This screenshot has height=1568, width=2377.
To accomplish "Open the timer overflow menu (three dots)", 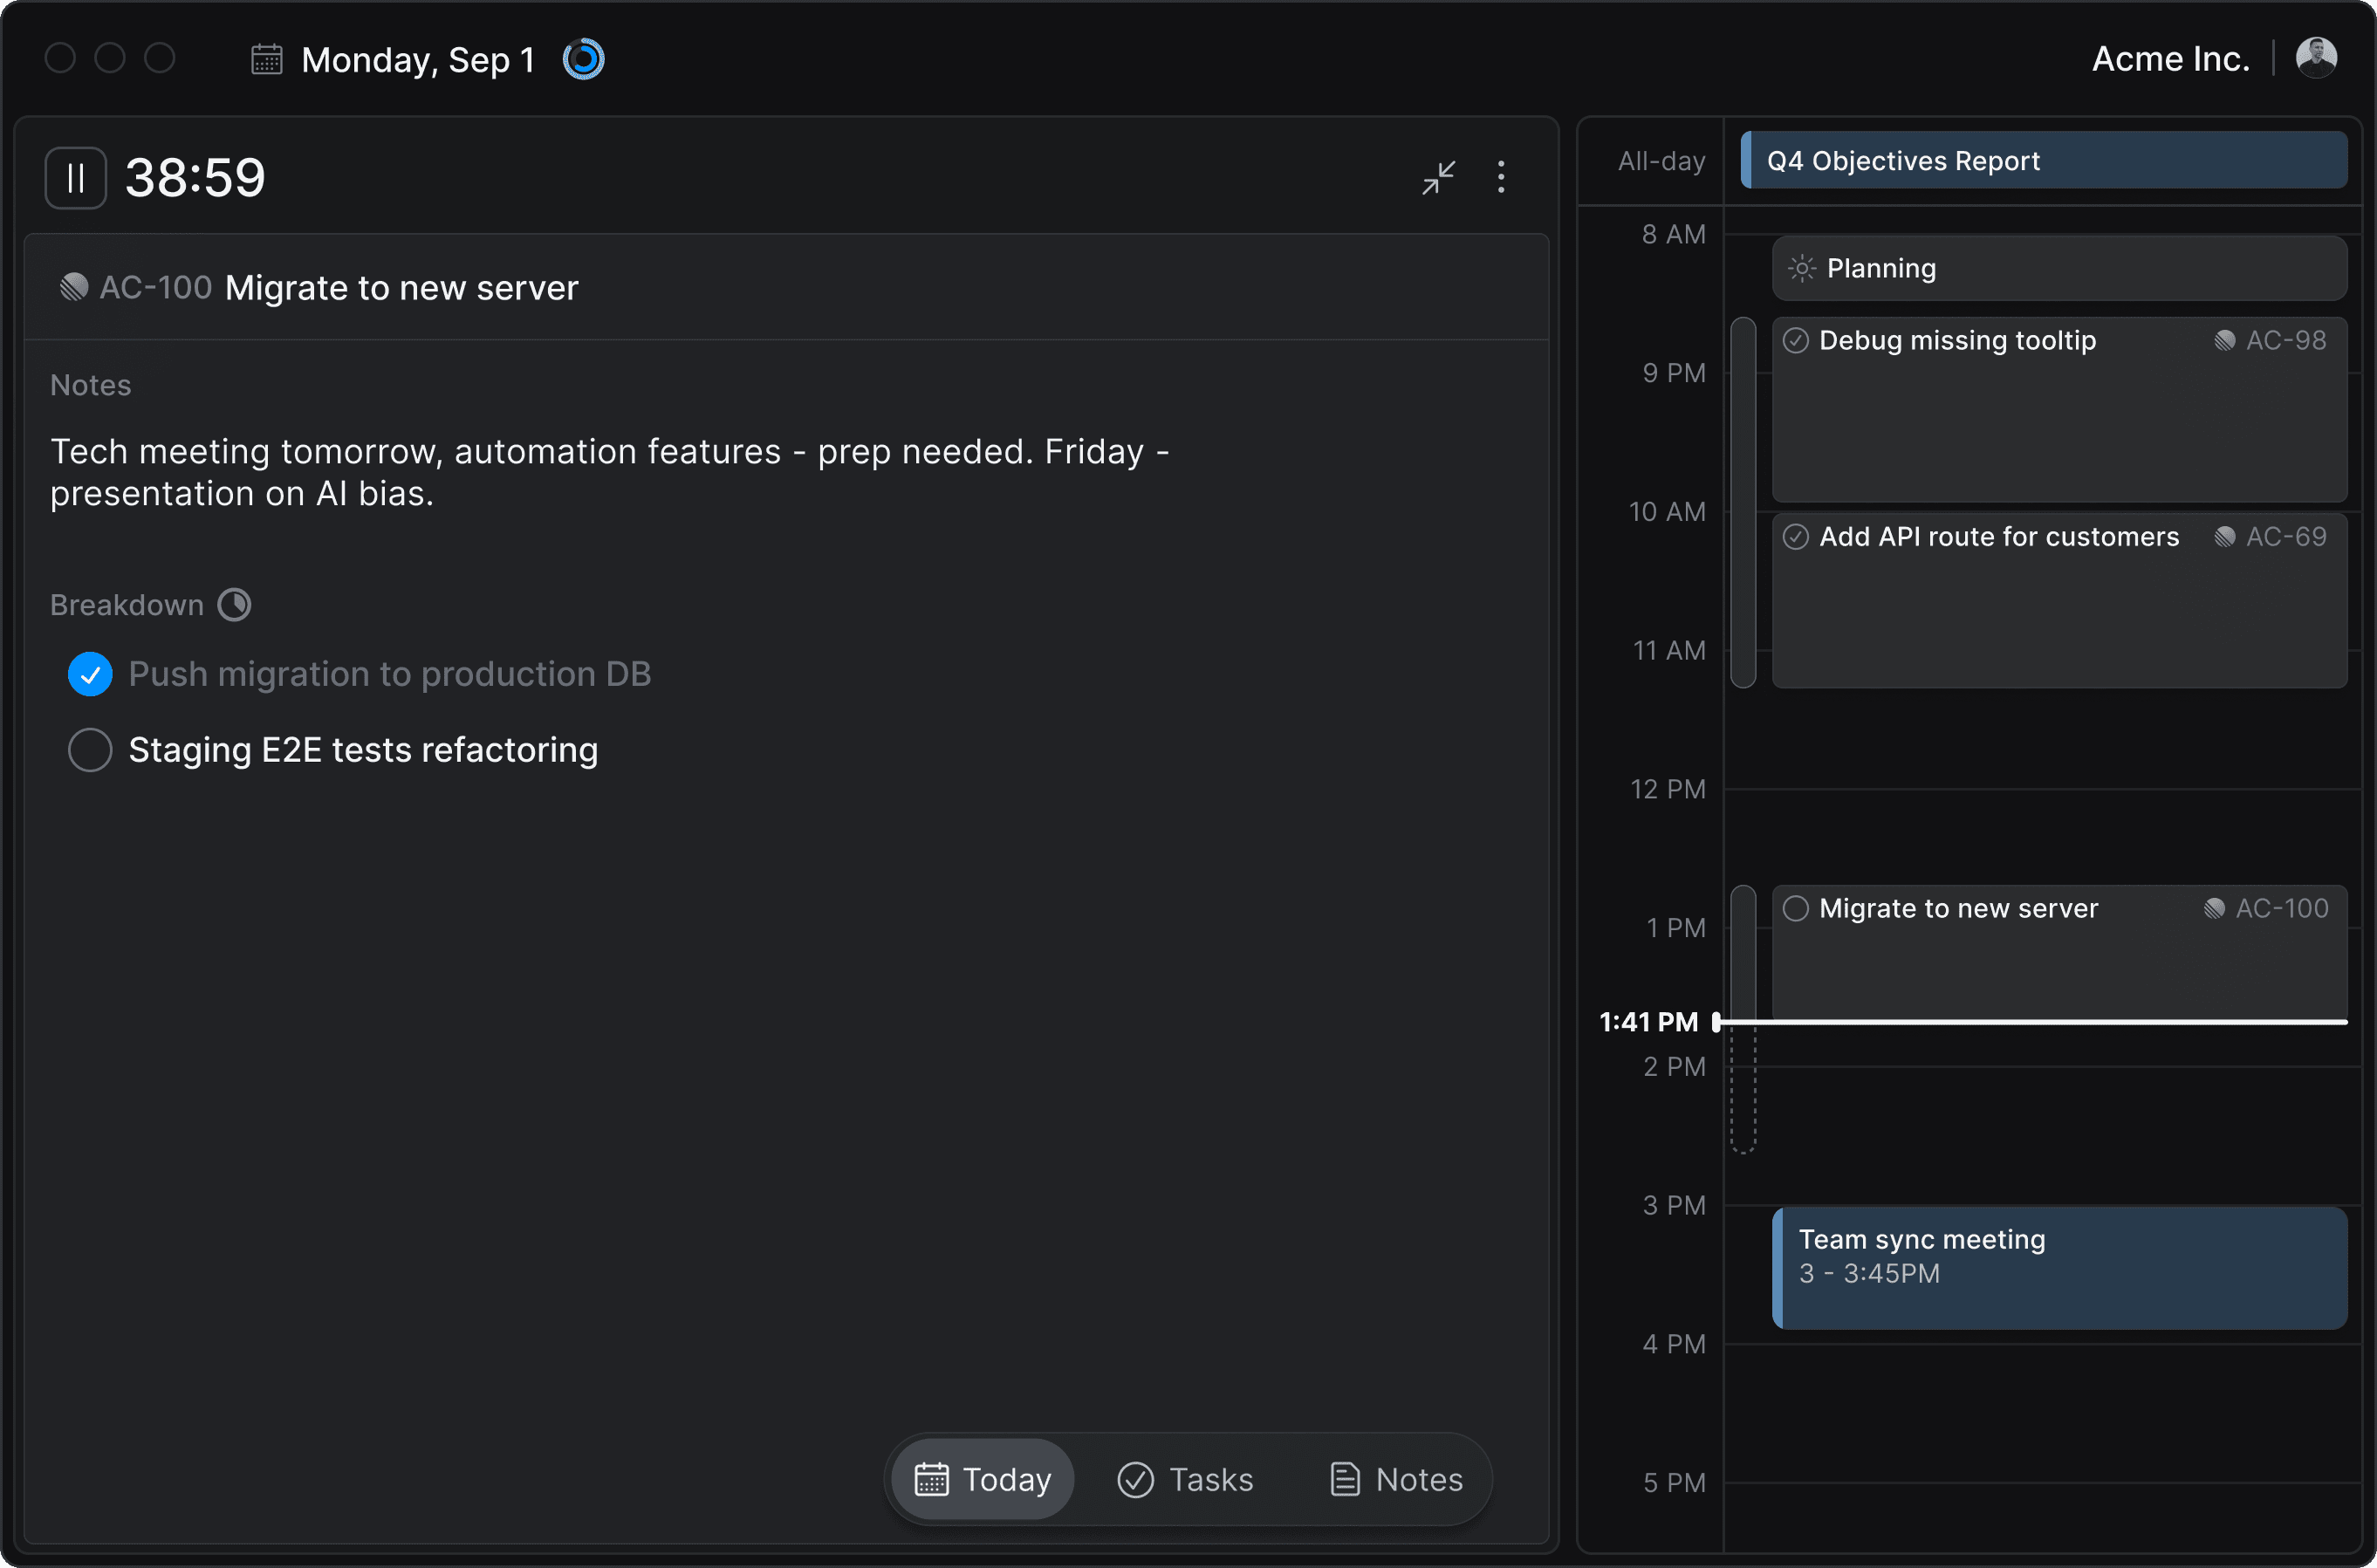I will 1501,177.
